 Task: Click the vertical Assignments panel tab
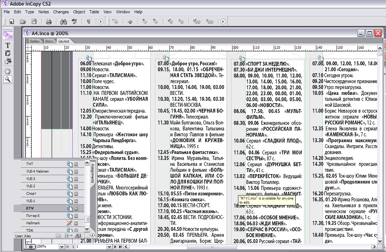click(93, 173)
